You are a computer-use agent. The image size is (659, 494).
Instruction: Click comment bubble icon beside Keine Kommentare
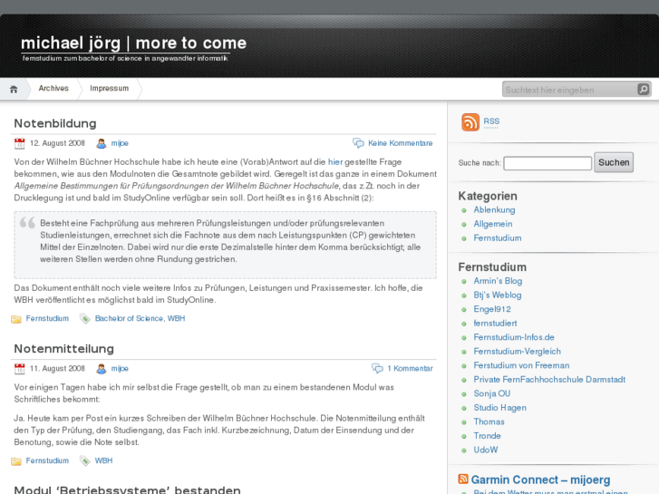click(x=358, y=143)
